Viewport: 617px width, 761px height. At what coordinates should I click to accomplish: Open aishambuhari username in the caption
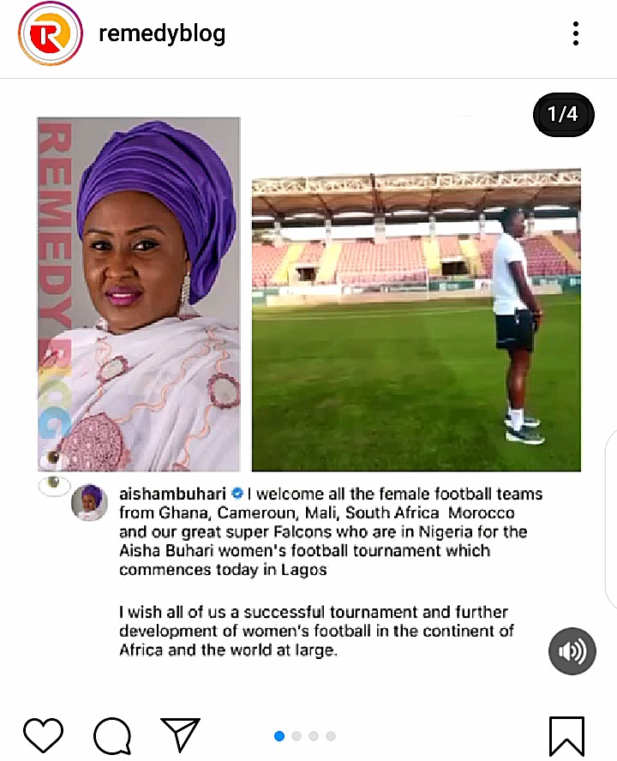click(173, 494)
